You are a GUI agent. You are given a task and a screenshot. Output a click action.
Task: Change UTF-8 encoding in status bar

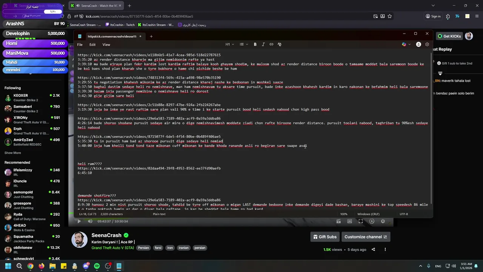403,214
